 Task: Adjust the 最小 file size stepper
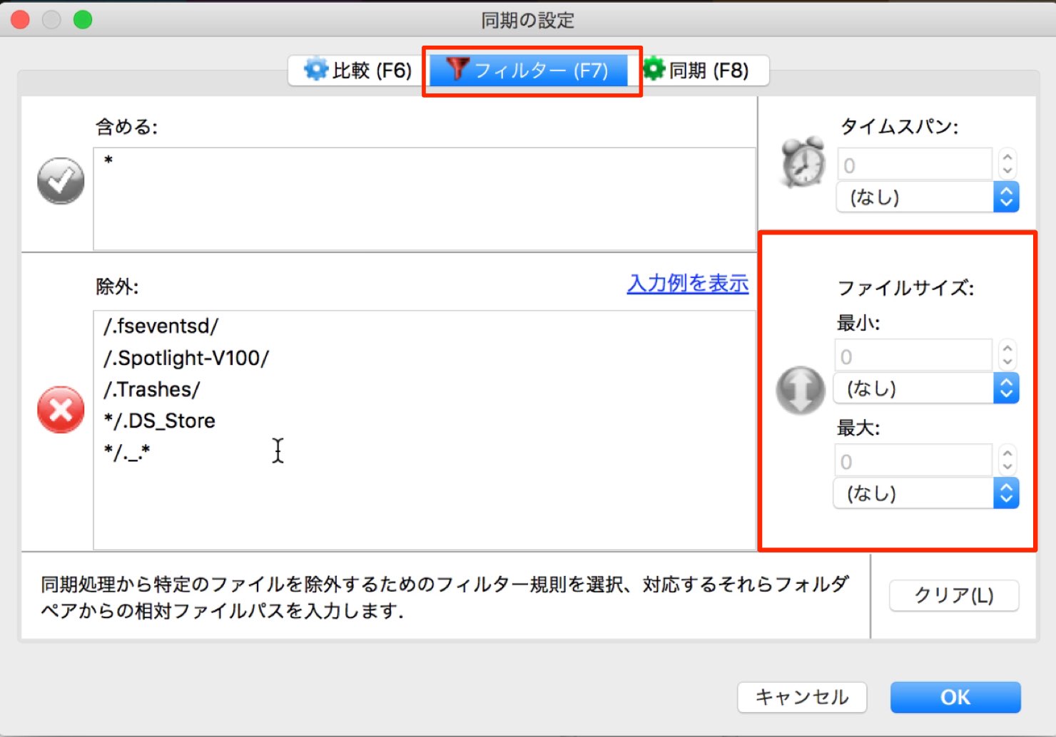(x=1007, y=354)
